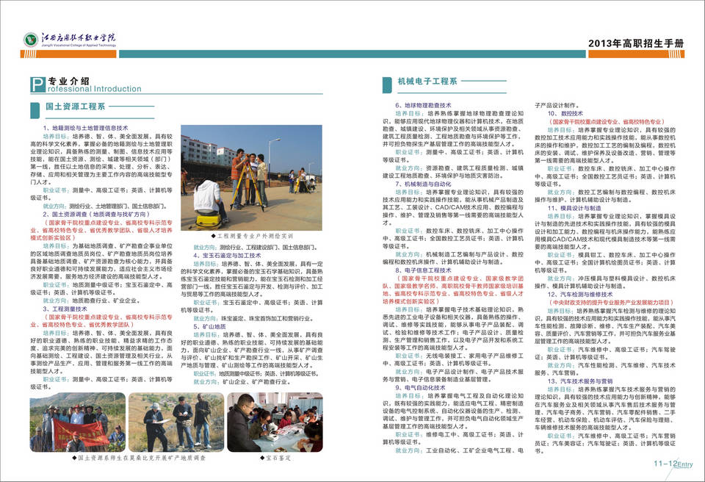The height and width of the screenshot is (482, 705).
Task: Click heading '13、汽车技术服务与营销'
Action: (x=580, y=381)
